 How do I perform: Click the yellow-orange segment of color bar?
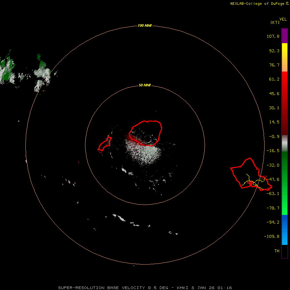pos(285,57)
